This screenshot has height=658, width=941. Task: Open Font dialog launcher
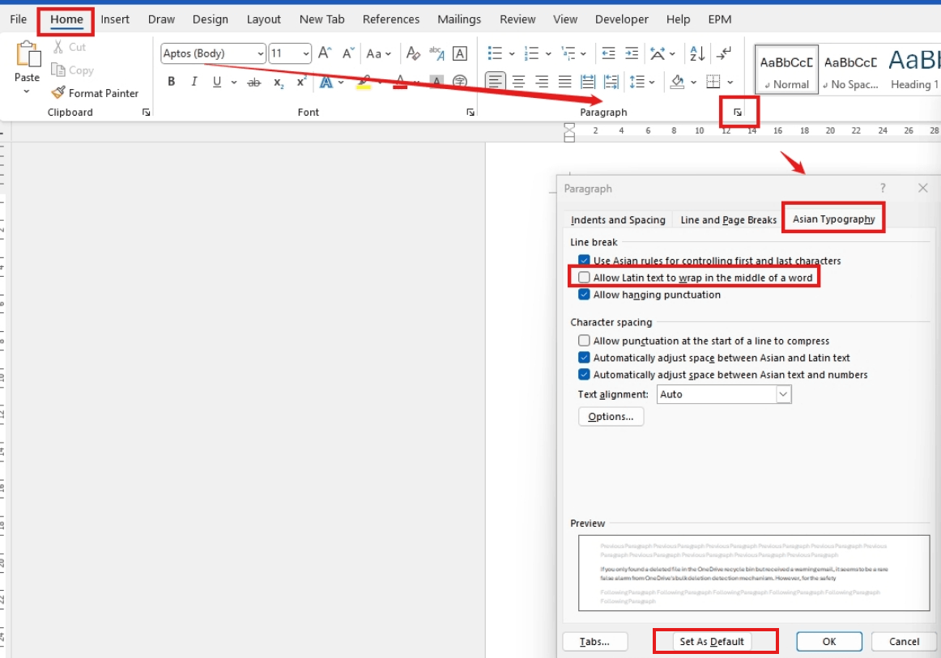click(x=470, y=112)
